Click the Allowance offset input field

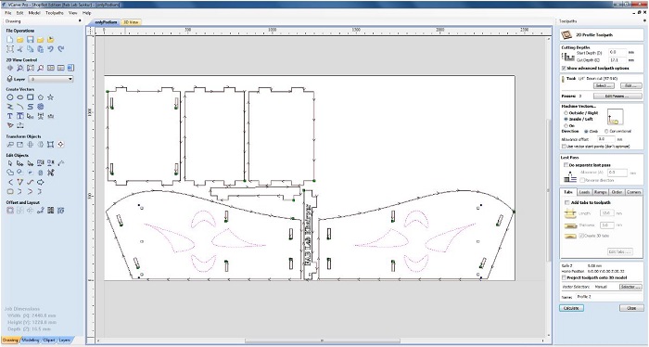[x=606, y=139]
